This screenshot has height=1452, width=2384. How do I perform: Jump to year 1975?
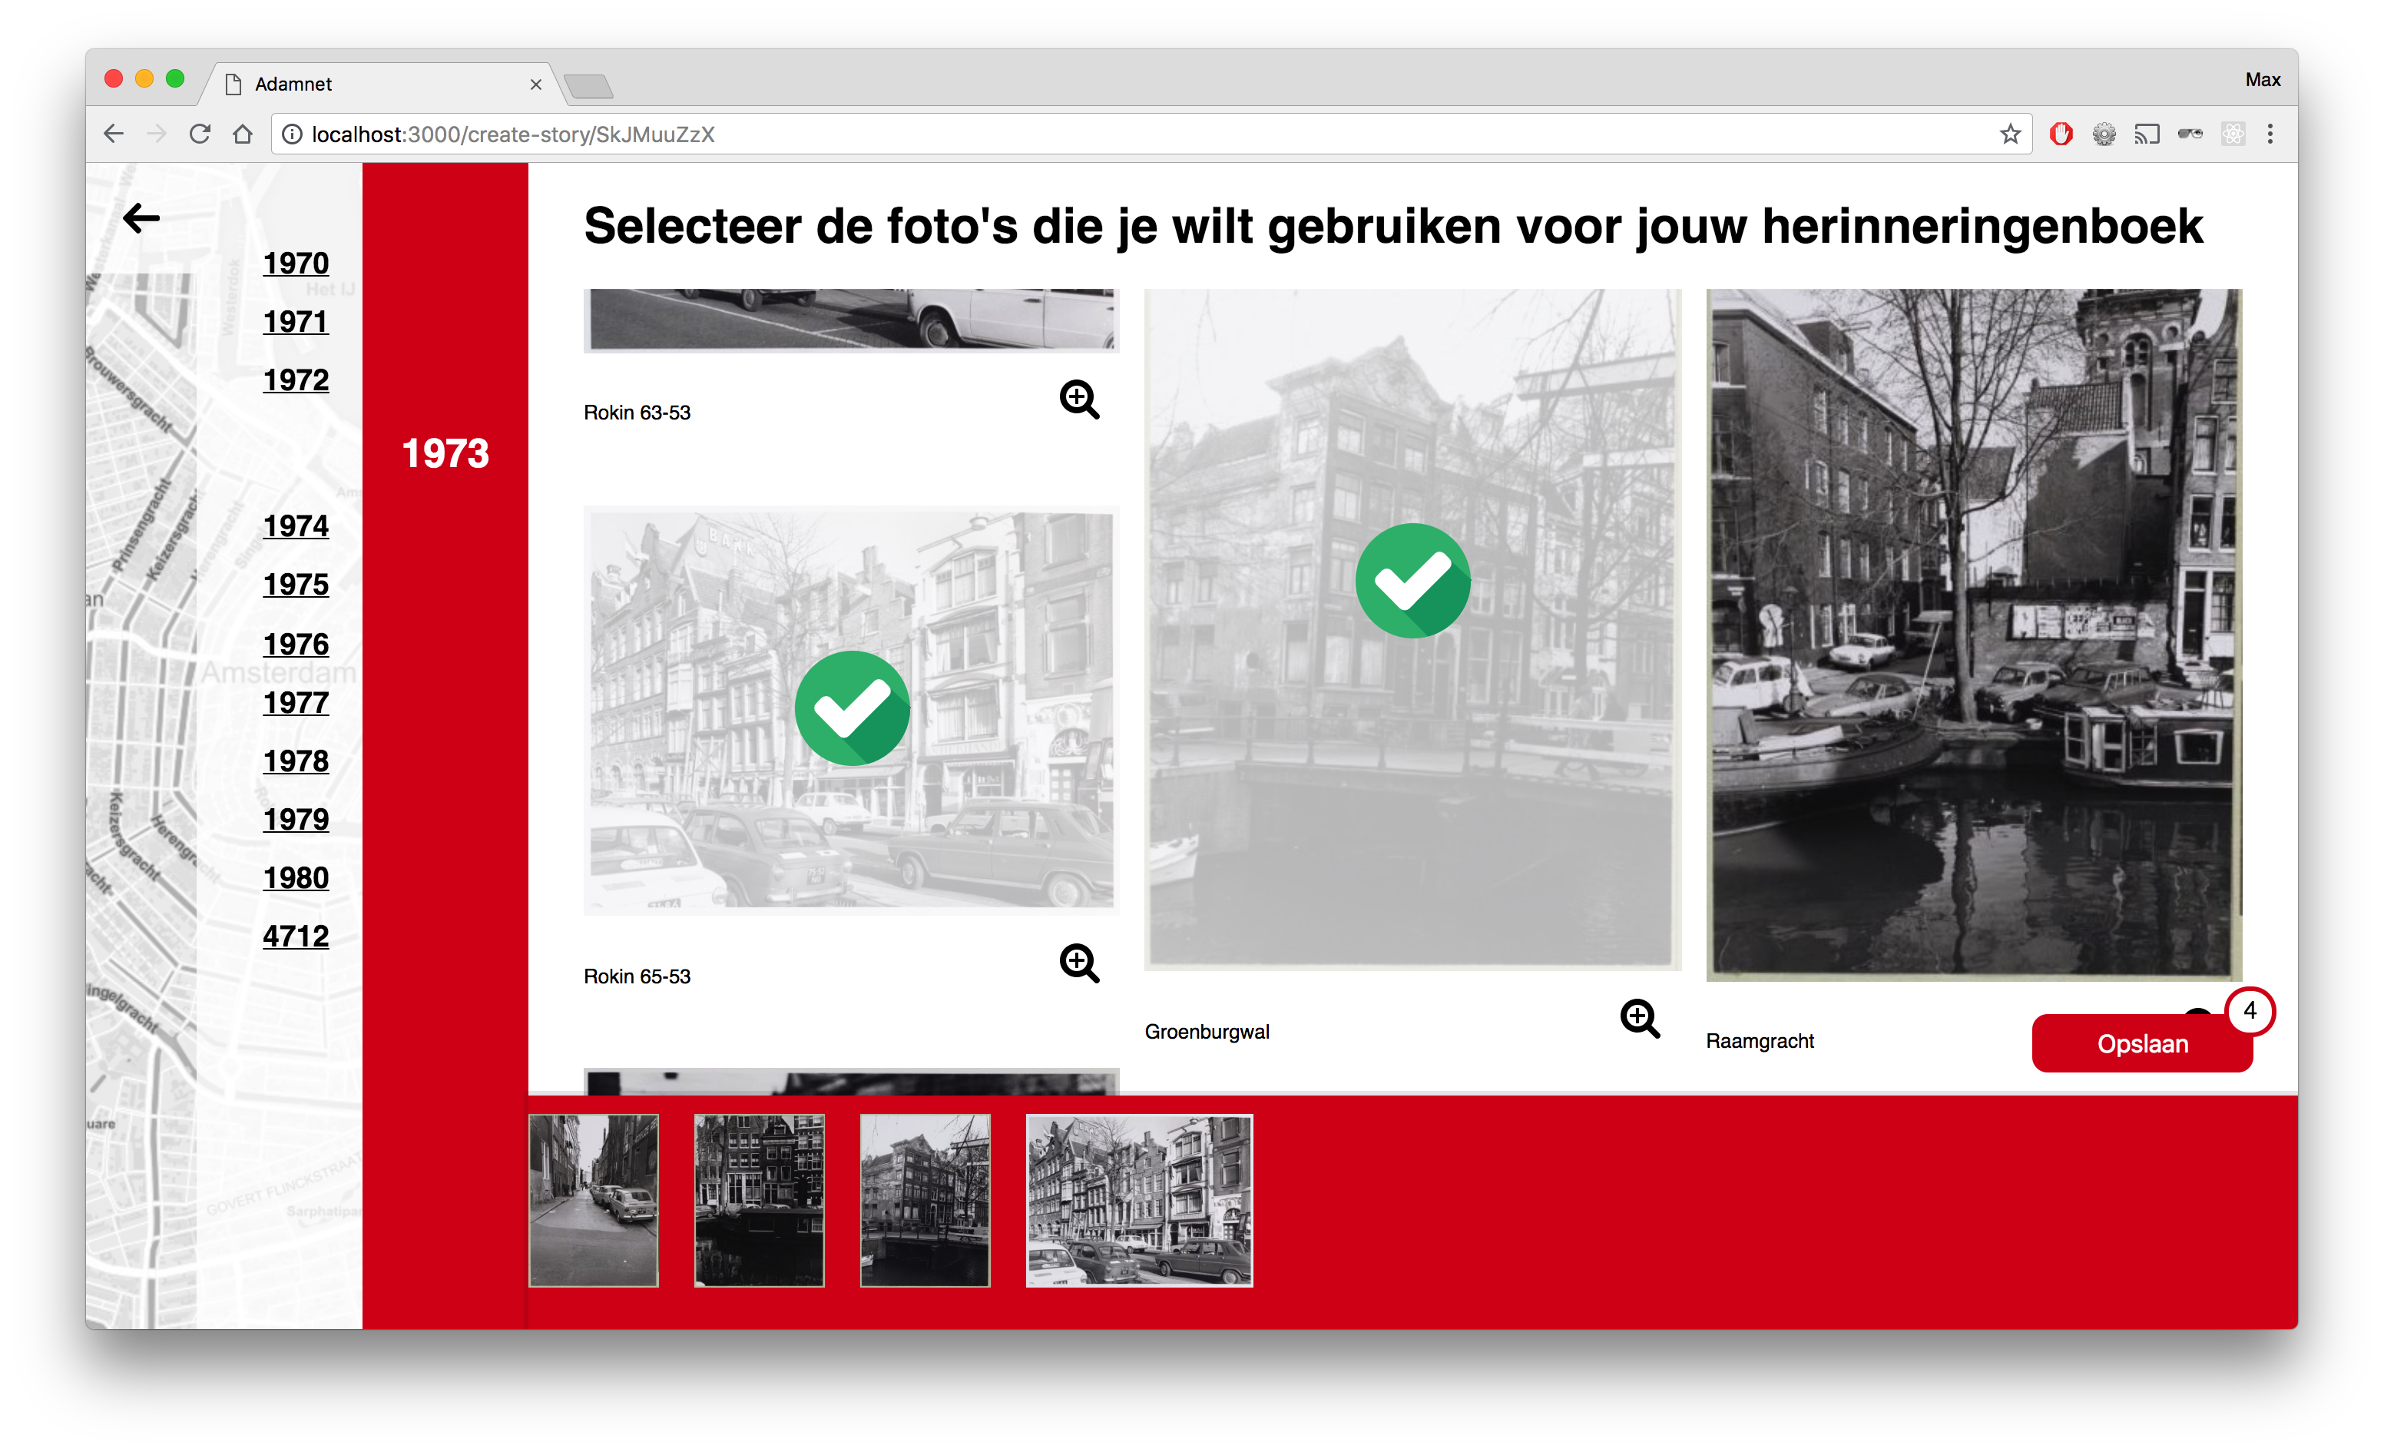click(296, 585)
